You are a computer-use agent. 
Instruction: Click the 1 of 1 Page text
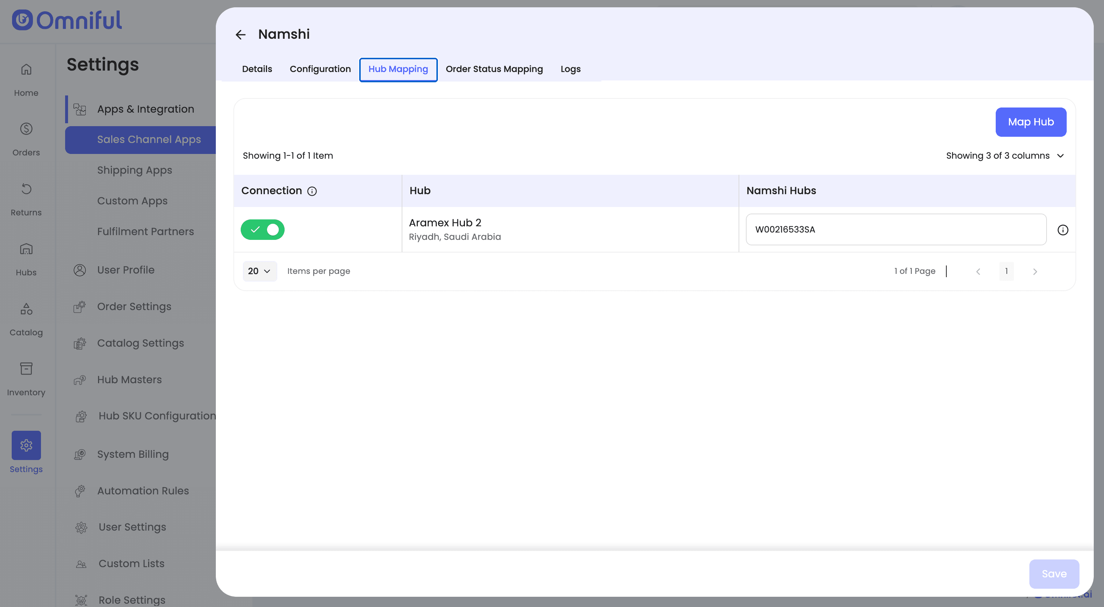click(915, 271)
